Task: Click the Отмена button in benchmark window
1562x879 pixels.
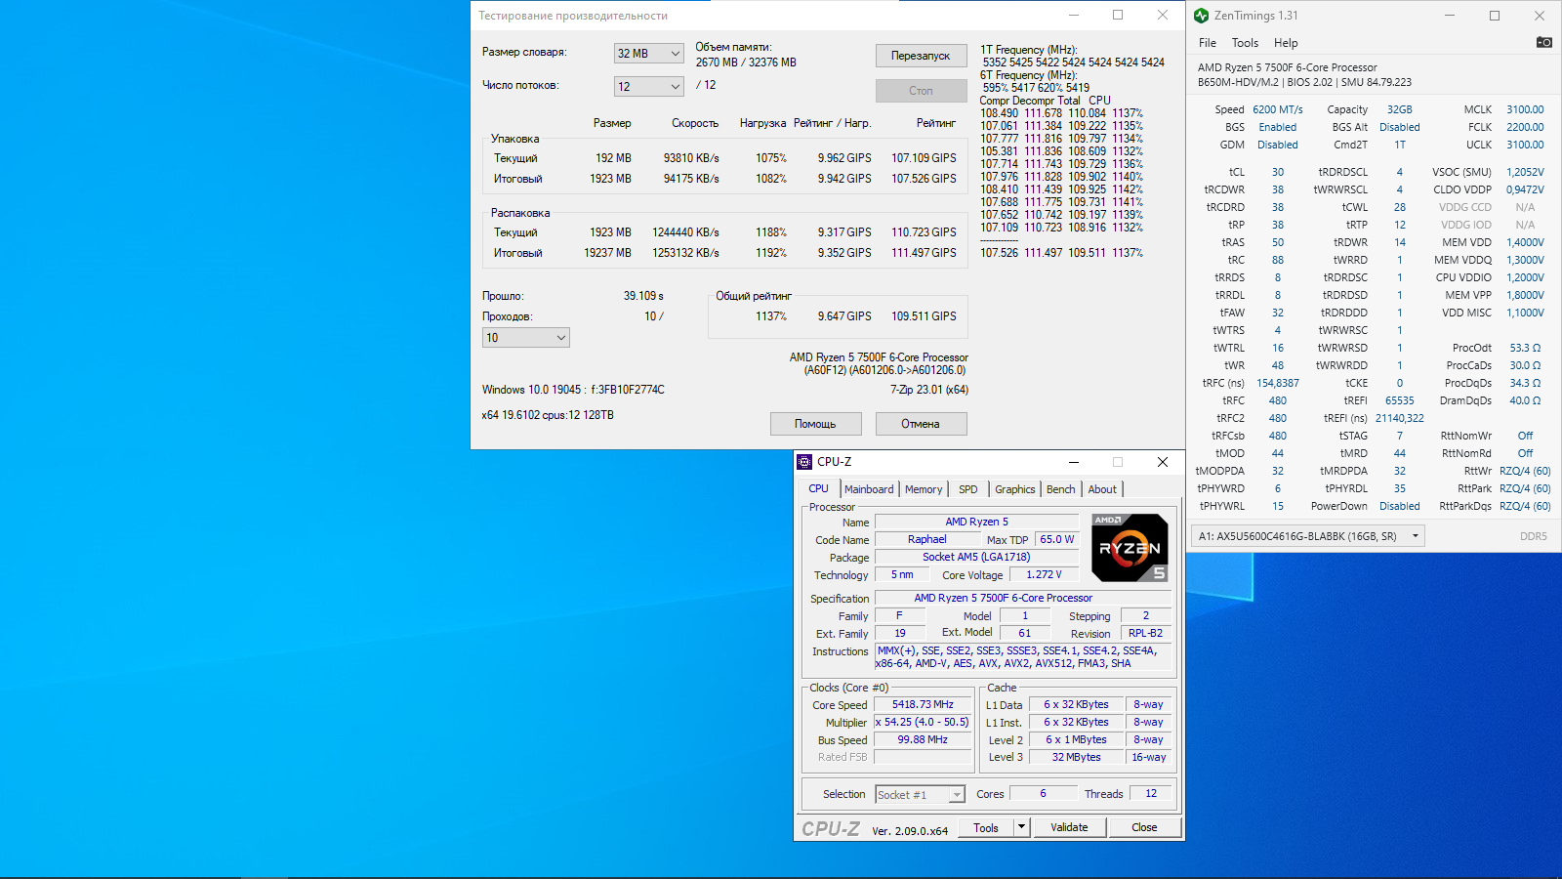Action: click(x=921, y=424)
